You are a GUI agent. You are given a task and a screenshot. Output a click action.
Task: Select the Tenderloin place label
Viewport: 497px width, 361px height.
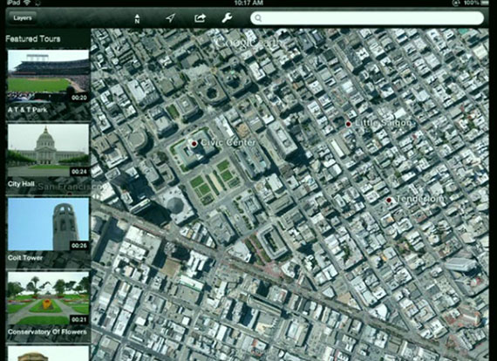[420, 199]
